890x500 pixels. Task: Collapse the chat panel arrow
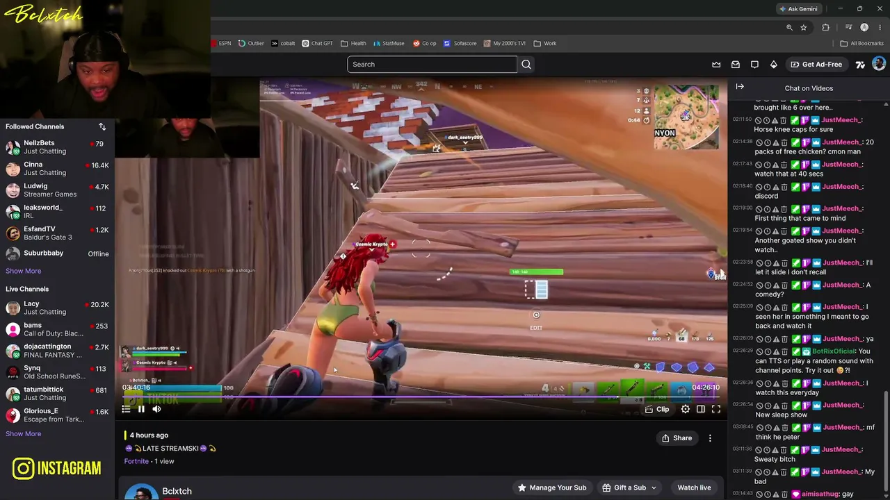[740, 87]
